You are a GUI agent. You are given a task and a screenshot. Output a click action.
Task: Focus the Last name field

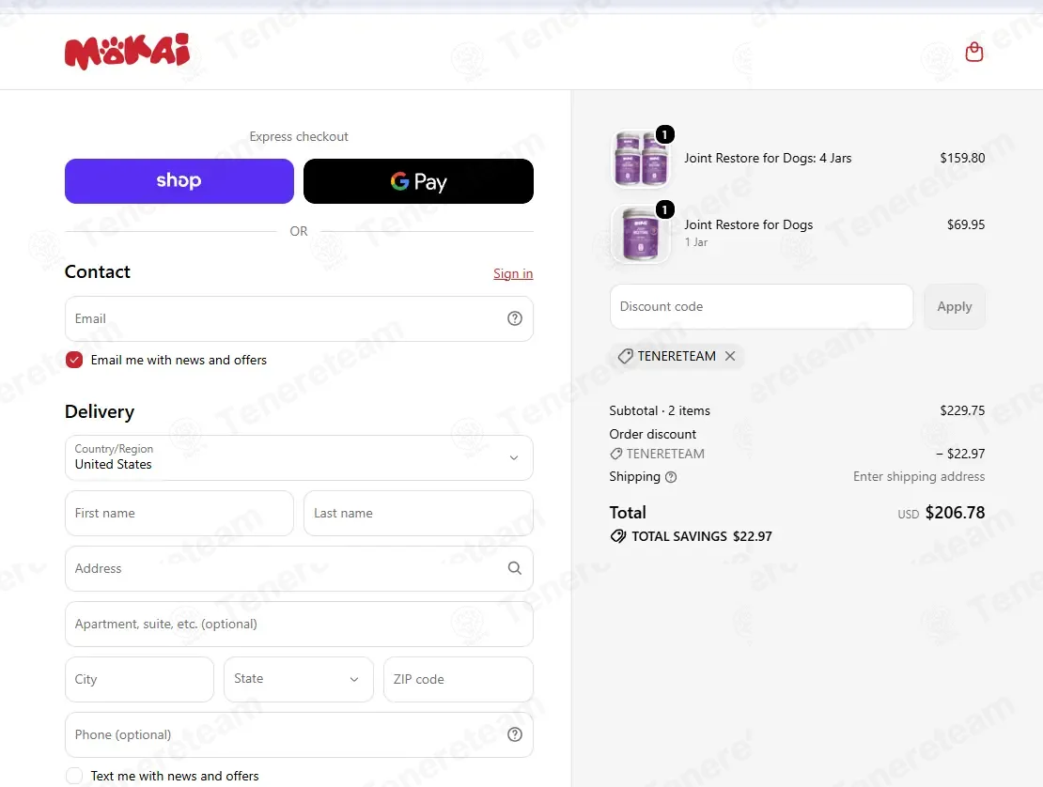418,513
